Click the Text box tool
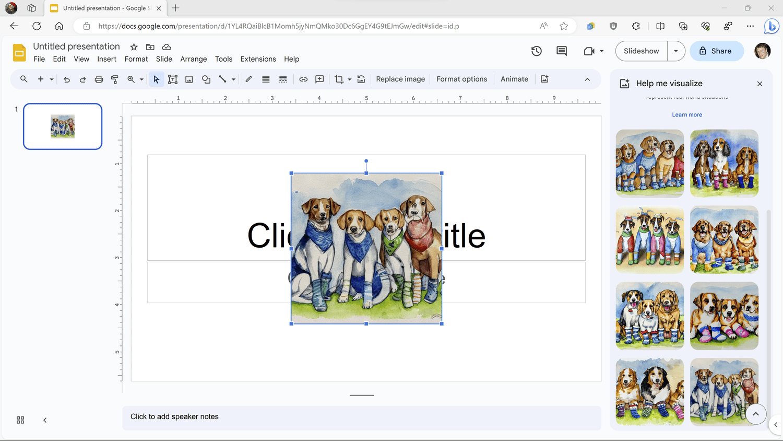The height and width of the screenshot is (441, 783). 173,79
